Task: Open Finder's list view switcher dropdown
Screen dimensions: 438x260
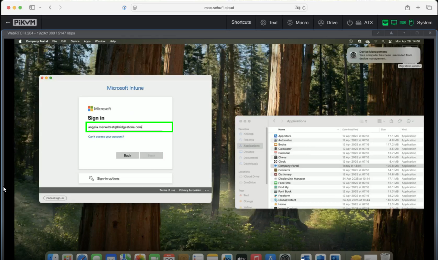Action: click(x=363, y=121)
